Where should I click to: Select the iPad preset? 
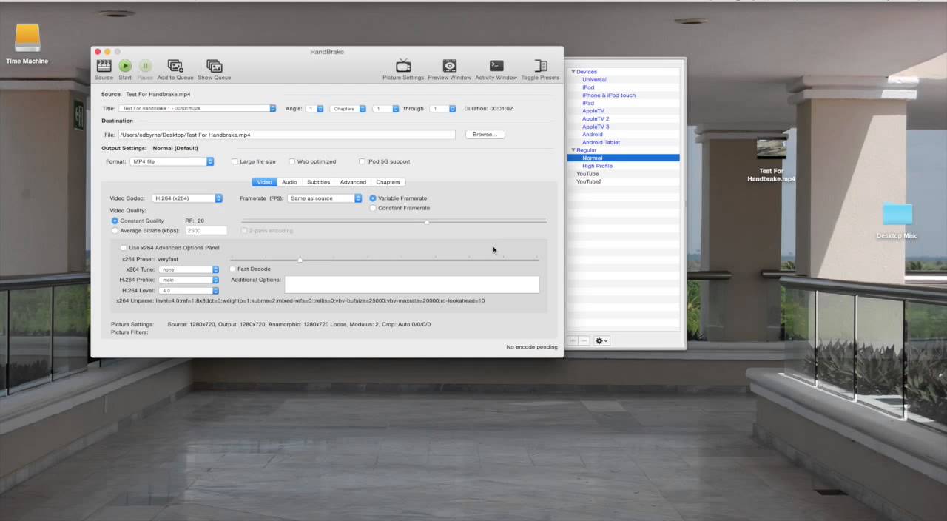(588, 103)
